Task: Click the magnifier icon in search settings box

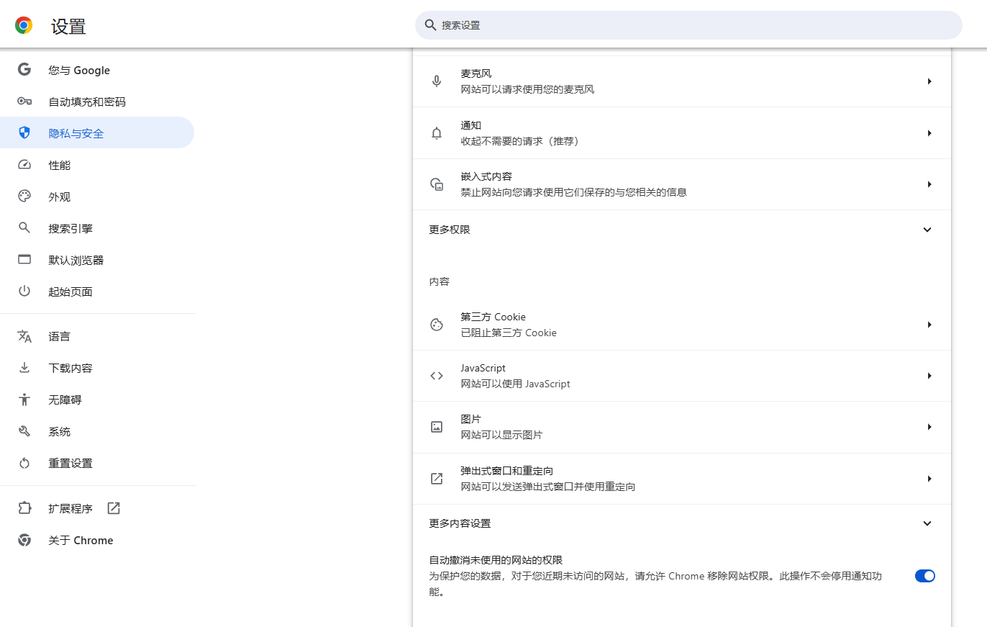Action: point(430,25)
